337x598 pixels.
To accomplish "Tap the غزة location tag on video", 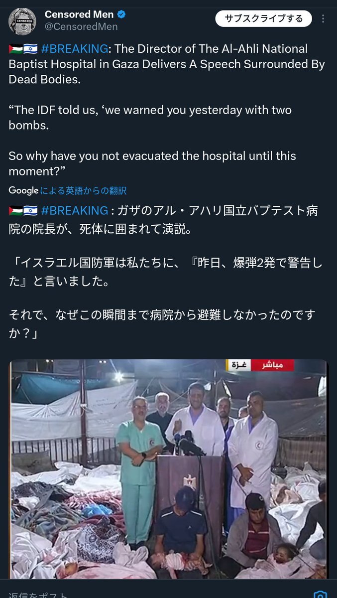I will [x=239, y=365].
